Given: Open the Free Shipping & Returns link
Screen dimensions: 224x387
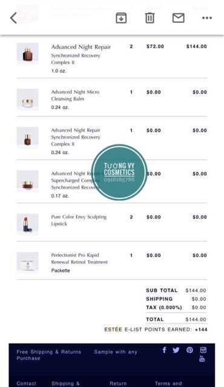Looking at the screenshot, I should 49,355.
